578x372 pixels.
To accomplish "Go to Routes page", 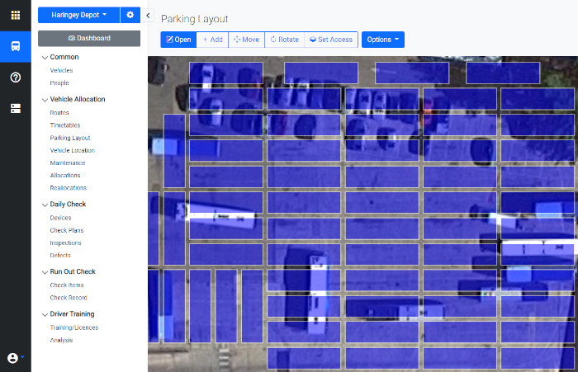I will point(59,113).
